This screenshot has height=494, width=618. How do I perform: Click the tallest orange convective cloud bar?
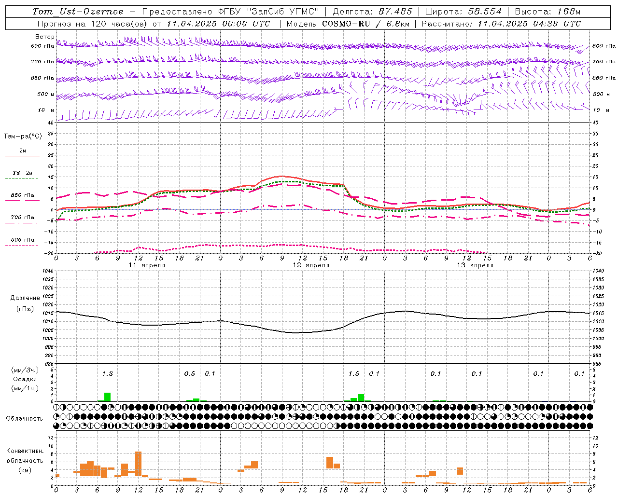[x=138, y=464]
